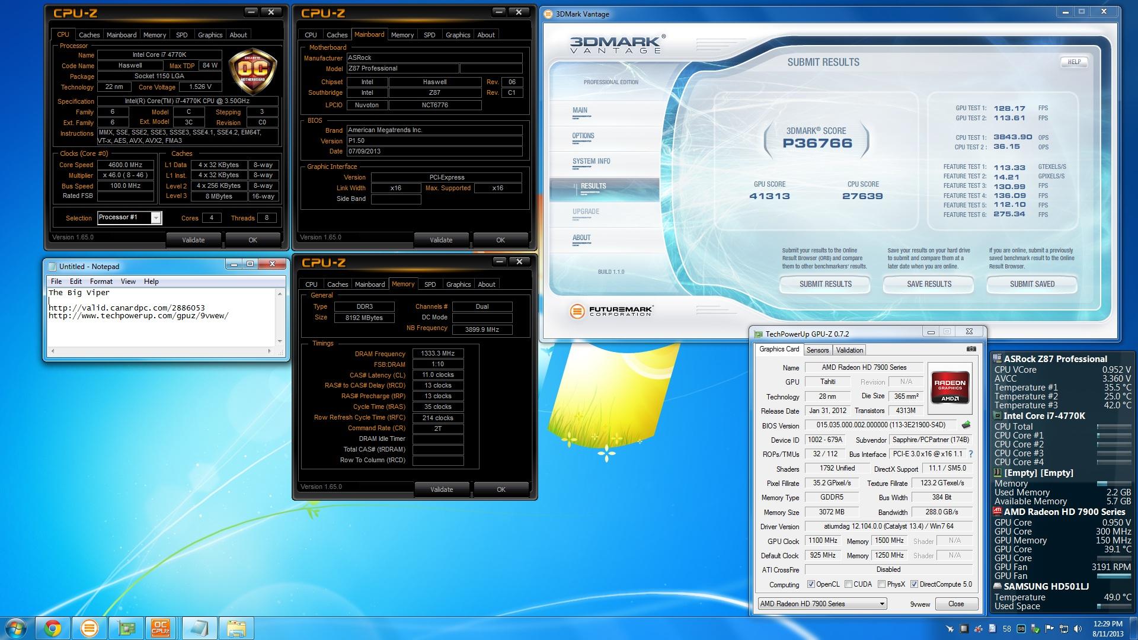Click SB tray icon
The width and height of the screenshot is (1138, 640).
click(1021, 629)
